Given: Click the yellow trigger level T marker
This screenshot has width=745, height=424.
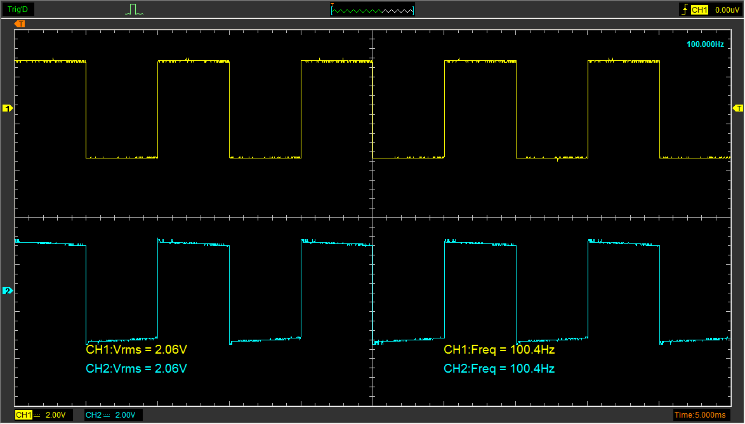Looking at the screenshot, I should point(738,108).
